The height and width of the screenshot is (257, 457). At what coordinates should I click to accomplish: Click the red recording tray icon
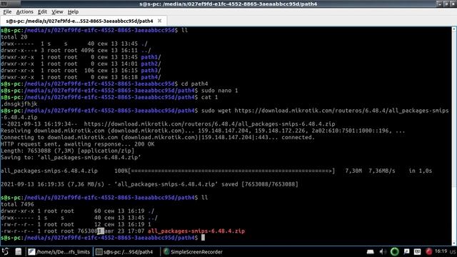(428, 251)
